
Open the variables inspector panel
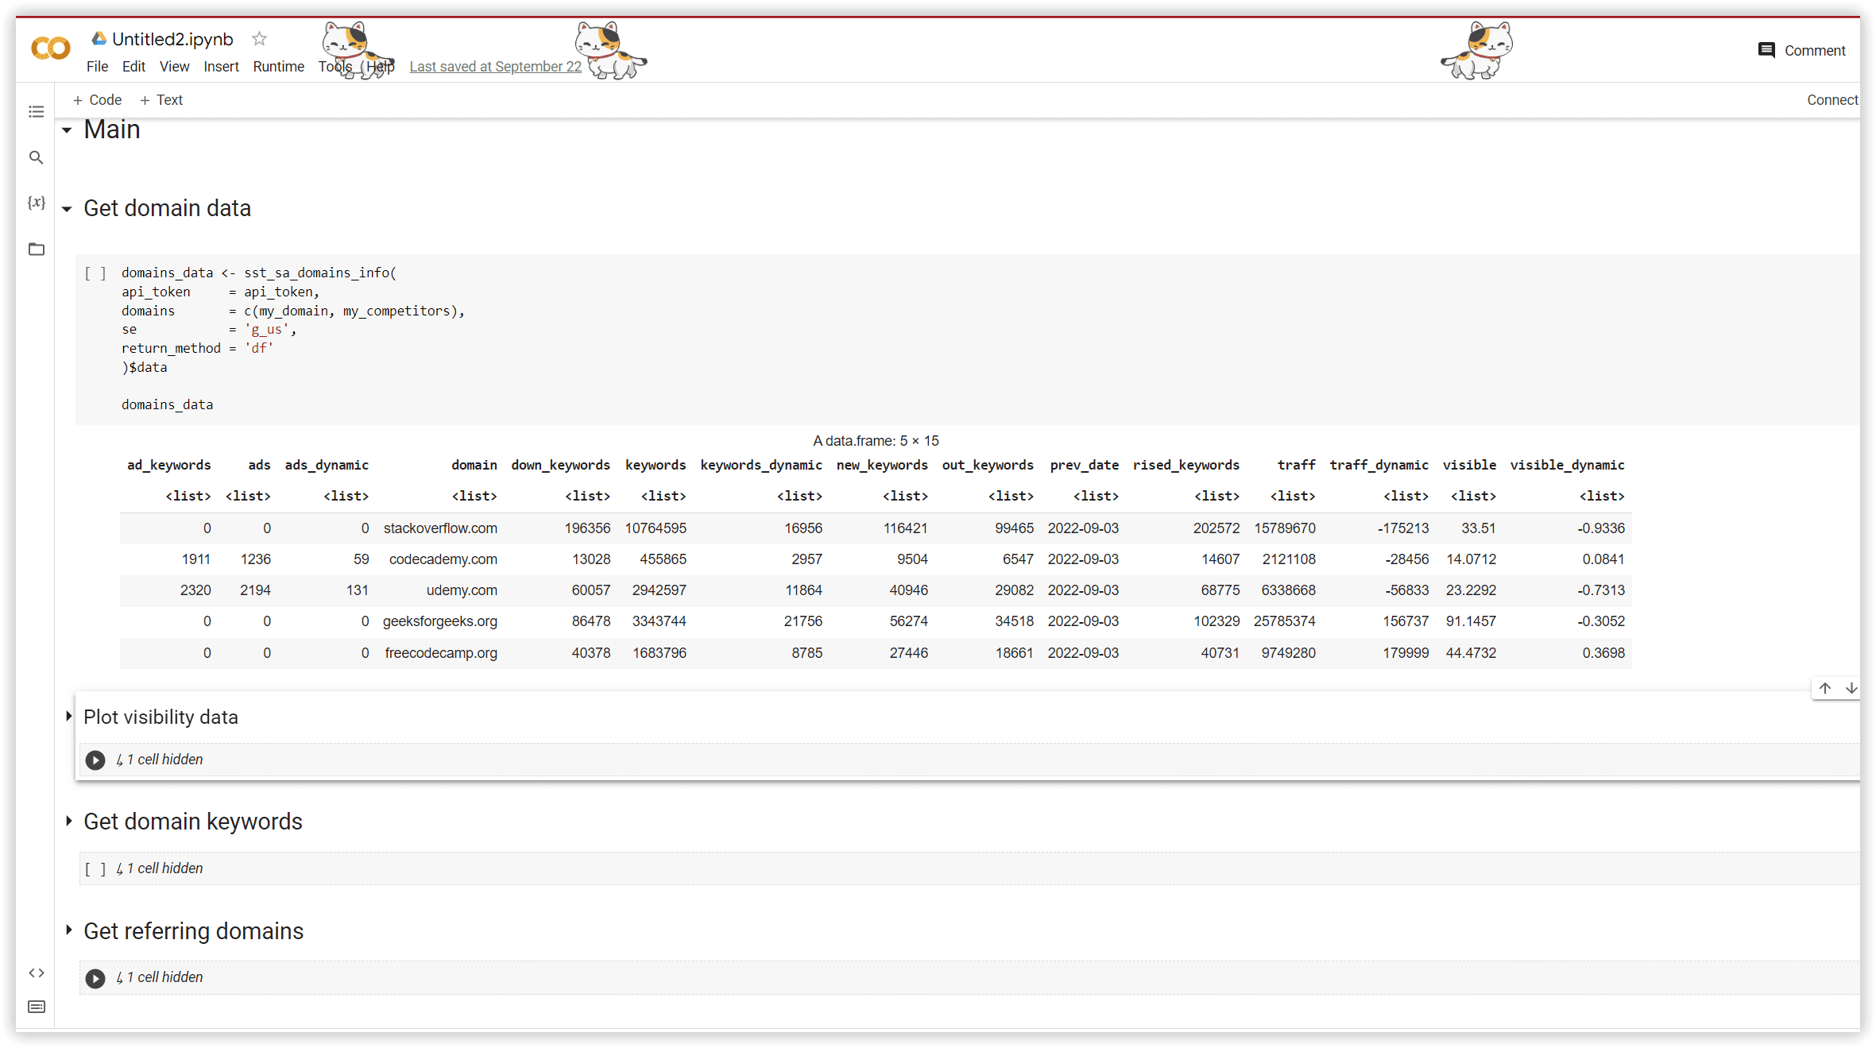coord(36,203)
